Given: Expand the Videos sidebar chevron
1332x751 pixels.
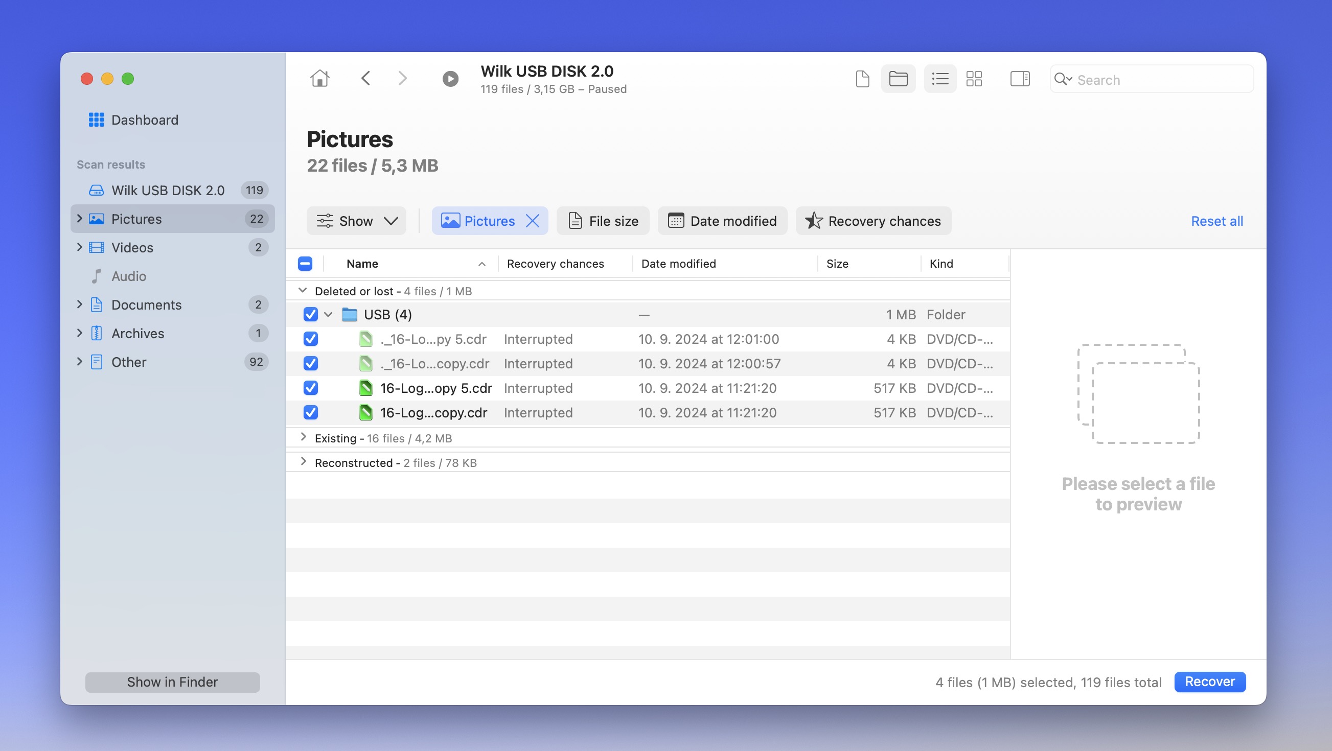Looking at the screenshot, I should click(80, 247).
